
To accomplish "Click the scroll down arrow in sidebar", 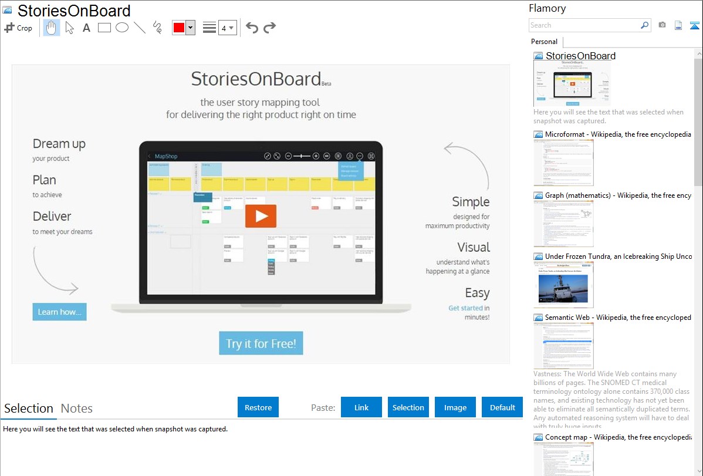I will point(698,471).
